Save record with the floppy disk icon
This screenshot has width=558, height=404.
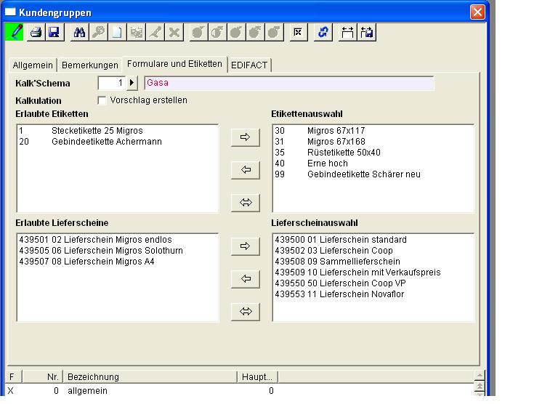tap(54, 33)
